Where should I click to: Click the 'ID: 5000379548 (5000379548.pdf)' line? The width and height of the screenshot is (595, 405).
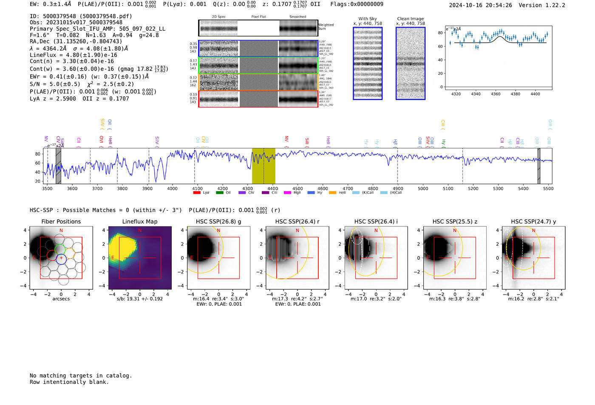(x=81, y=16)
